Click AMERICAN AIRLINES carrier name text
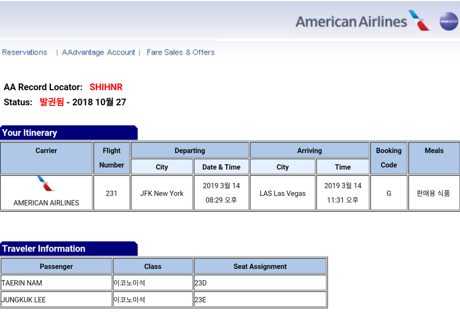 (46, 203)
